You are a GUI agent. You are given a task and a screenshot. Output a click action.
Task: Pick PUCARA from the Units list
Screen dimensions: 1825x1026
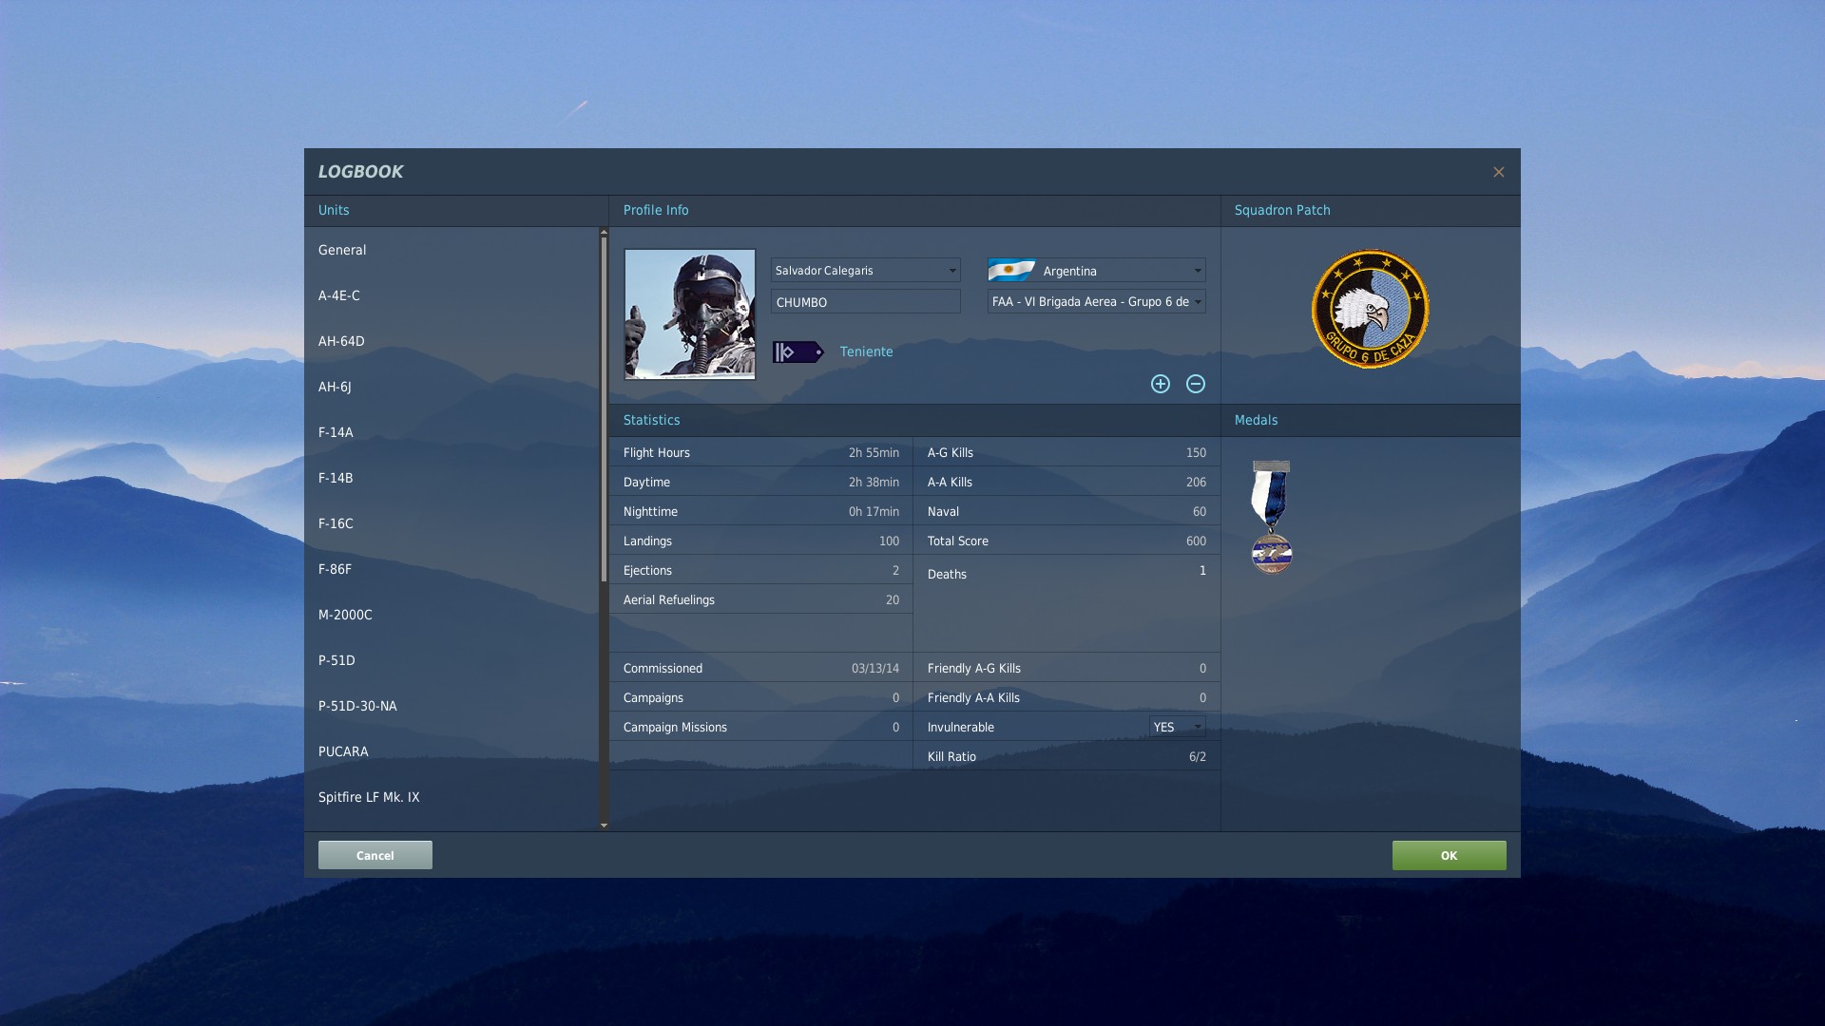[x=343, y=751]
